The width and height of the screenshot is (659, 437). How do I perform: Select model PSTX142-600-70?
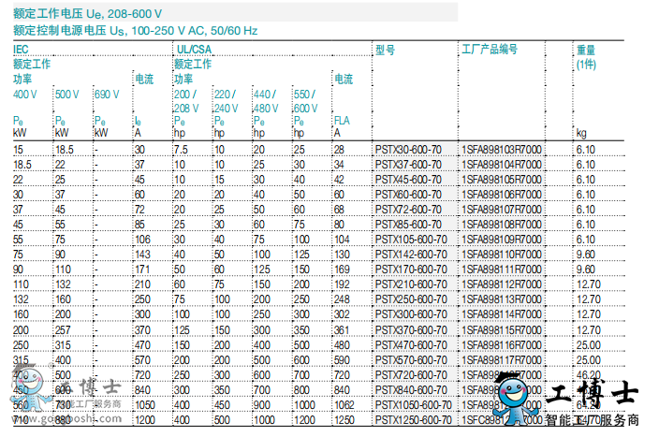tap(411, 255)
